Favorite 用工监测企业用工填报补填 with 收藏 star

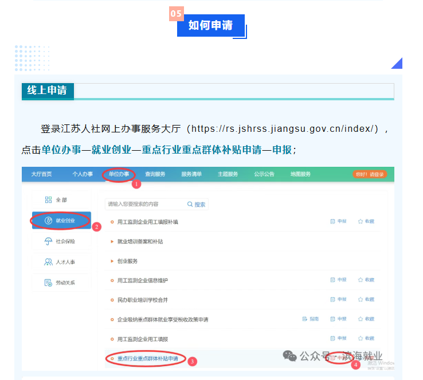click(x=361, y=221)
